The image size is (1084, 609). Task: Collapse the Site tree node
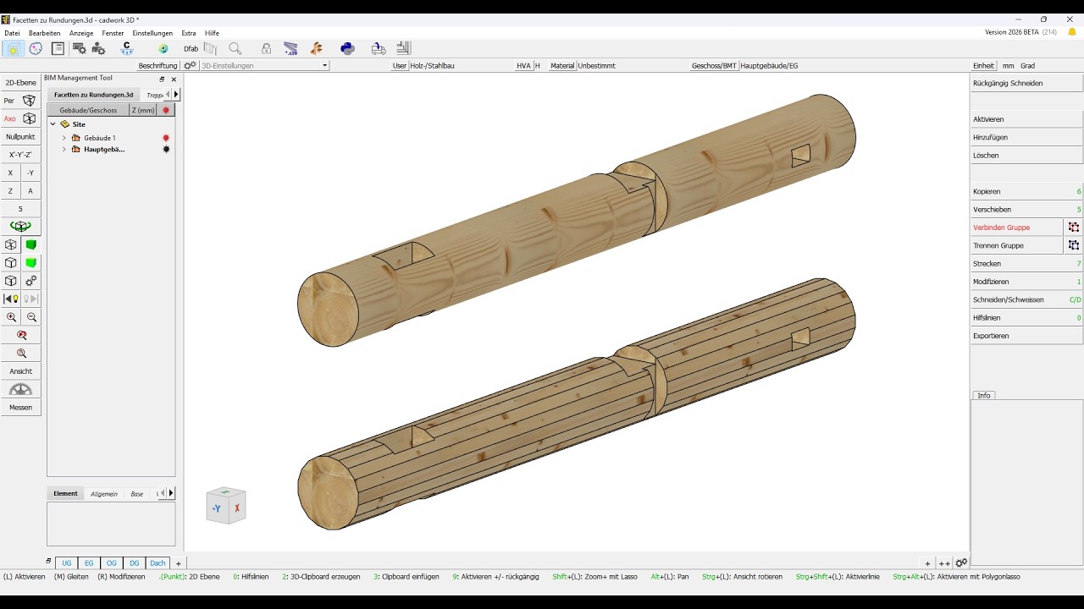[53, 124]
